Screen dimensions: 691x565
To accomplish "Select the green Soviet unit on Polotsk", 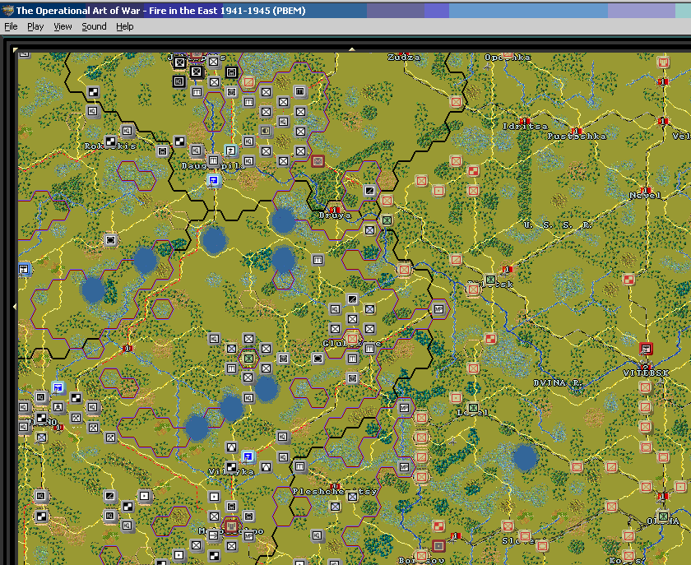I will [x=490, y=279].
